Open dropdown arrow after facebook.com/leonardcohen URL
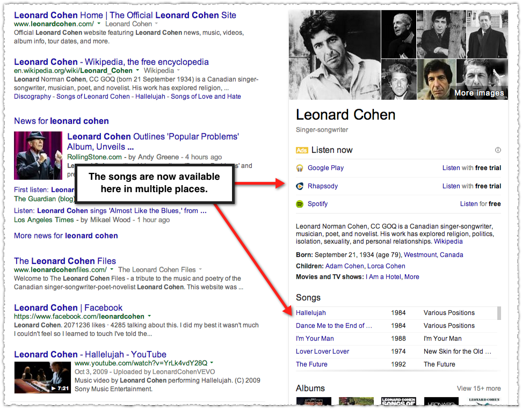This screenshot has height=409, width=522. tap(149, 316)
